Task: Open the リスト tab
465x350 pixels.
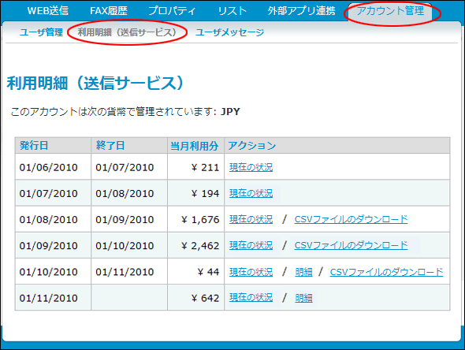Action: point(232,11)
